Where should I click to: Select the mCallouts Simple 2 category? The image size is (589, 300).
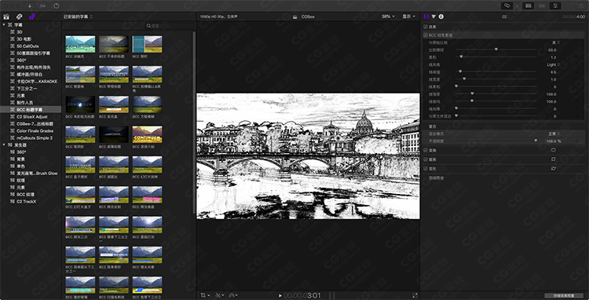tap(35, 137)
